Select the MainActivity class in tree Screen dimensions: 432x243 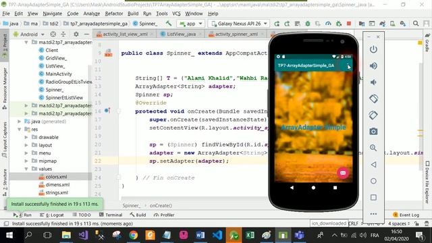tap(59, 74)
